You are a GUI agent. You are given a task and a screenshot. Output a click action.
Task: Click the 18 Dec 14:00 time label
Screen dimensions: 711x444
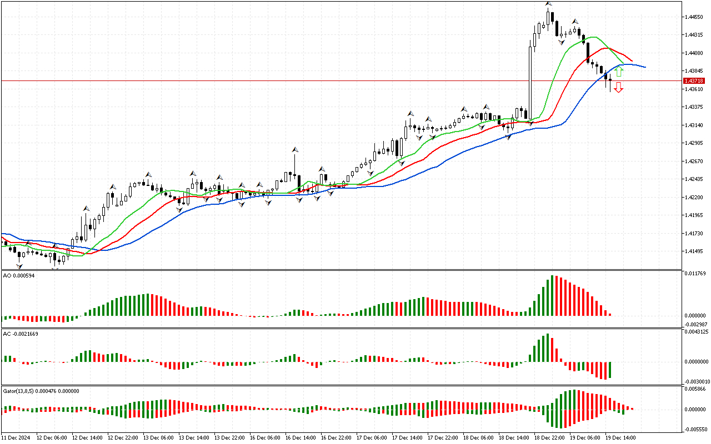point(514,438)
